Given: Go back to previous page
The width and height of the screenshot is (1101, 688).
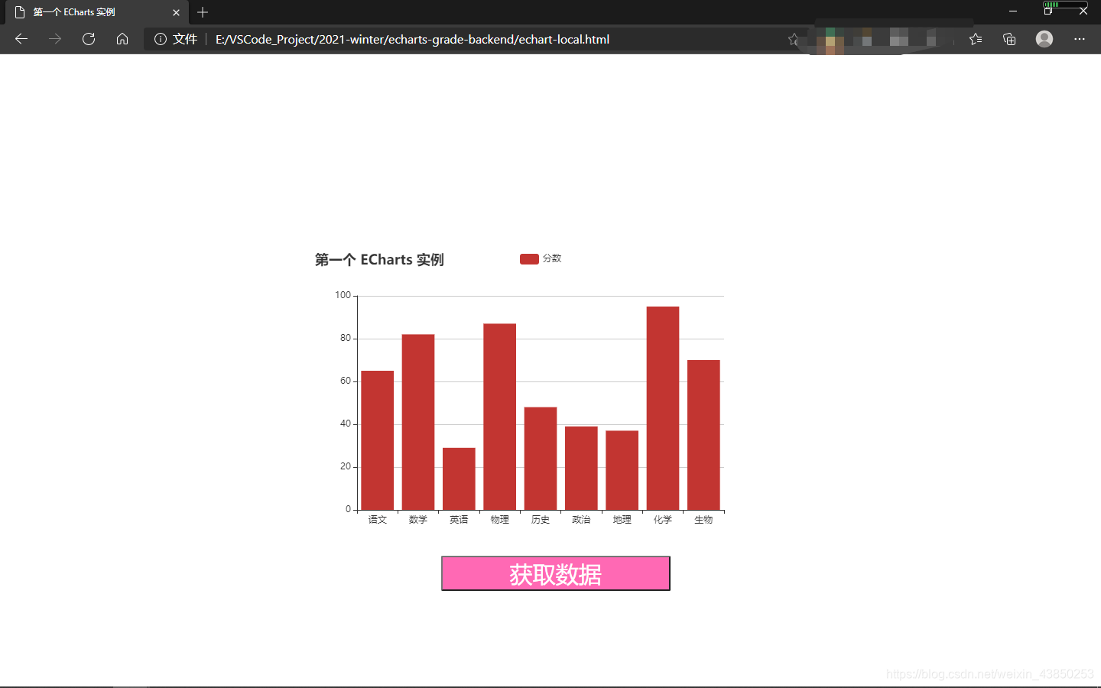Looking at the screenshot, I should (x=21, y=39).
